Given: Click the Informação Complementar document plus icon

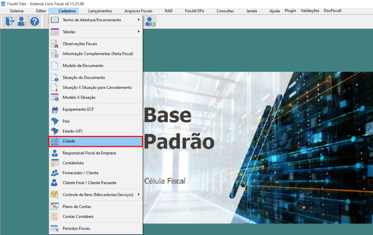Looking at the screenshot, I should click(55, 54).
